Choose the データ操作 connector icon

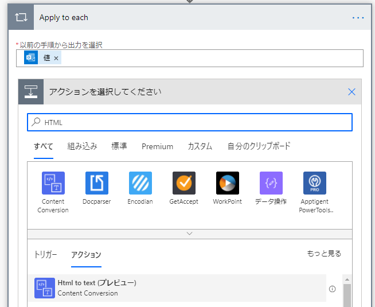click(x=271, y=183)
